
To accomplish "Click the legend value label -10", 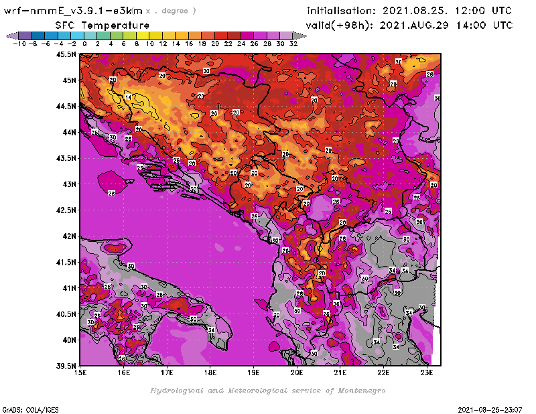I will (19, 44).
